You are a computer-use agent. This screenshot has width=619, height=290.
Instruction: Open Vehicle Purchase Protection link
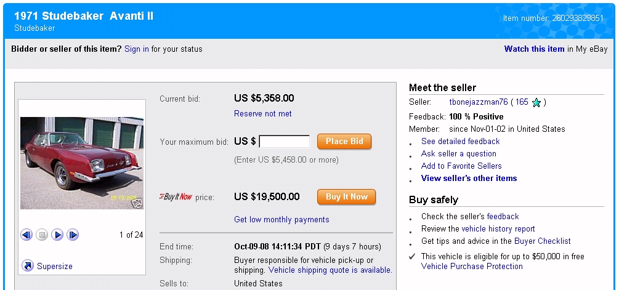click(472, 267)
